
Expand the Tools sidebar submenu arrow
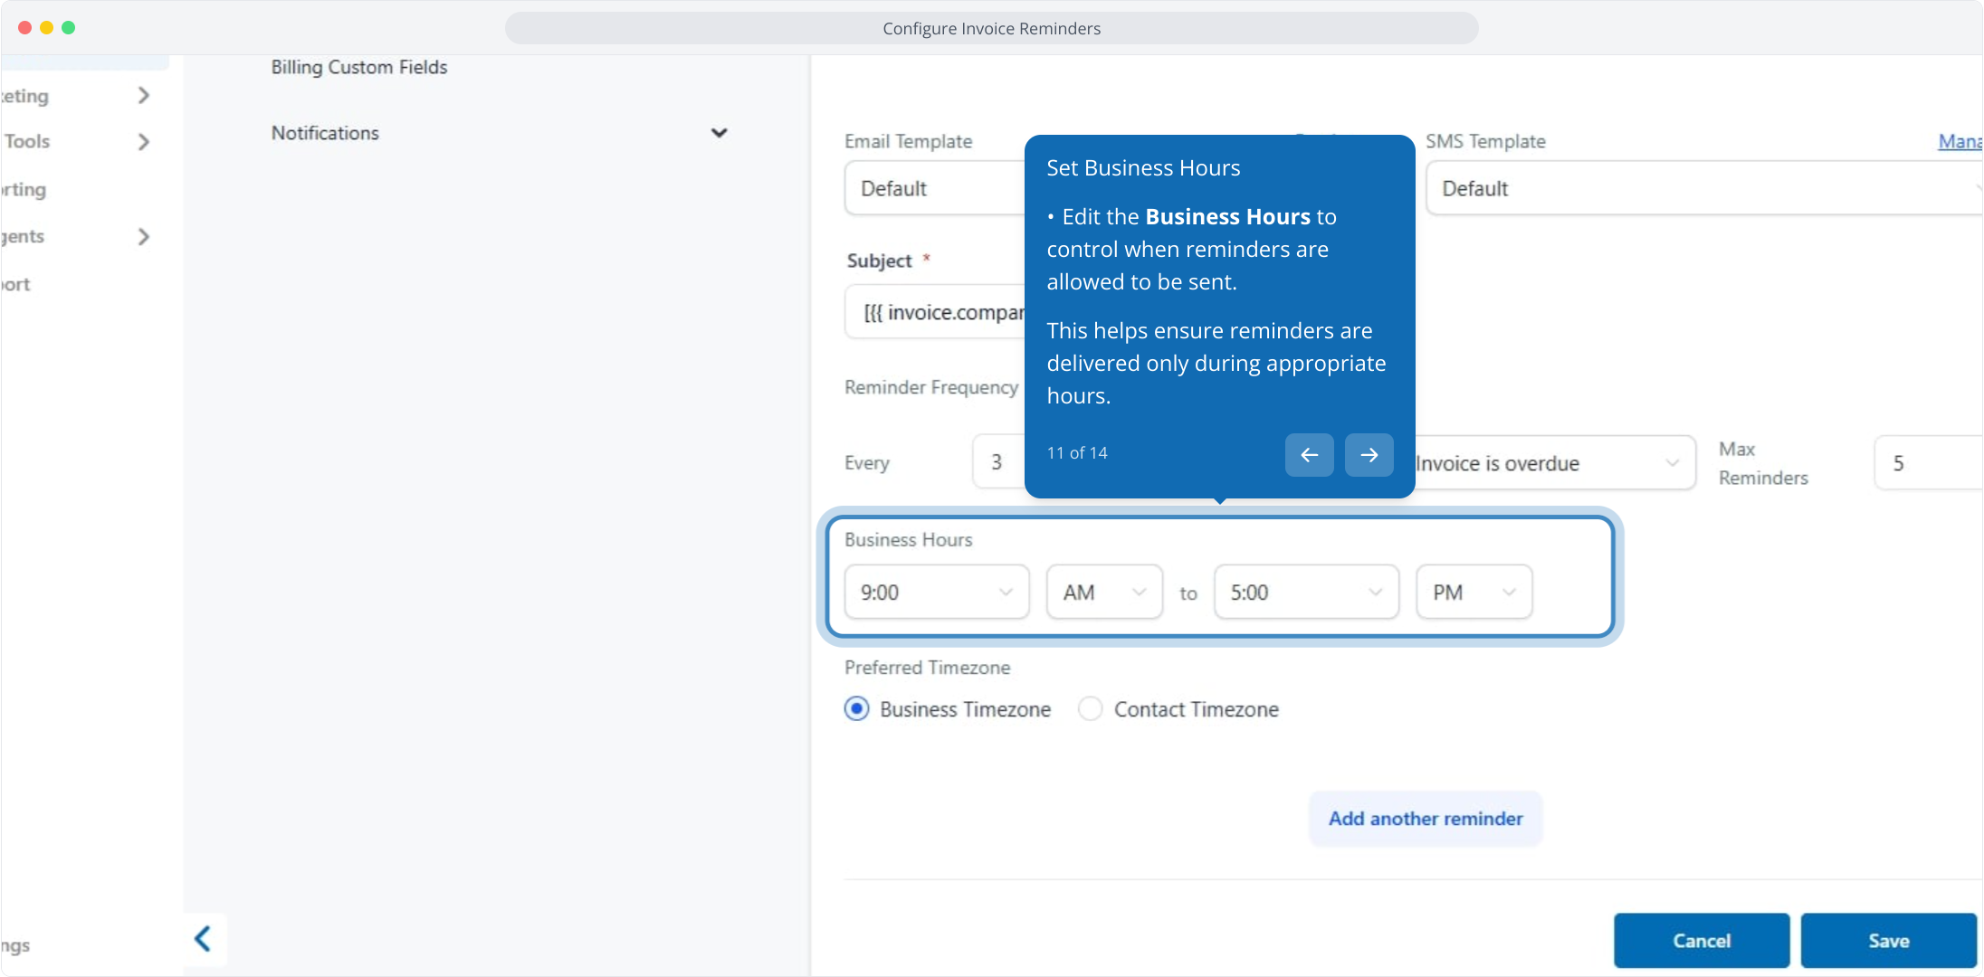(x=143, y=142)
